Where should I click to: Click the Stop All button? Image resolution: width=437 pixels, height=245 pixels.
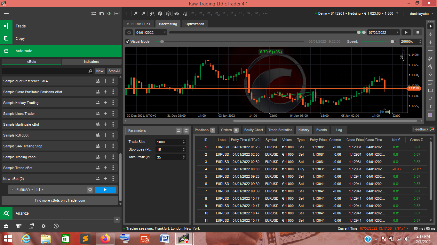point(114,71)
